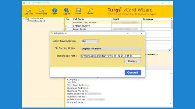Viewport: 195px width, 109px height.
Task: Click the contact list horizontal scroll right arrow
Action: 169,51
